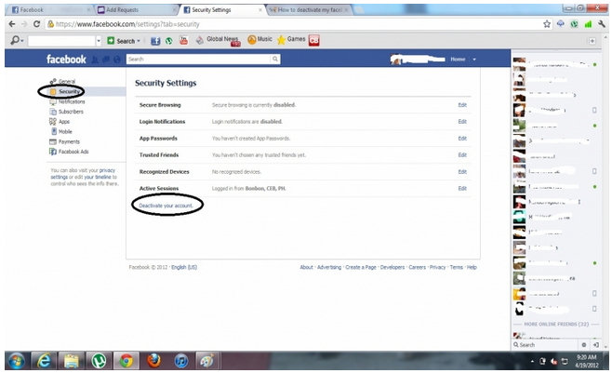Go to Home in Facebook header
Viewport: 612px width, 373px height.
click(458, 60)
